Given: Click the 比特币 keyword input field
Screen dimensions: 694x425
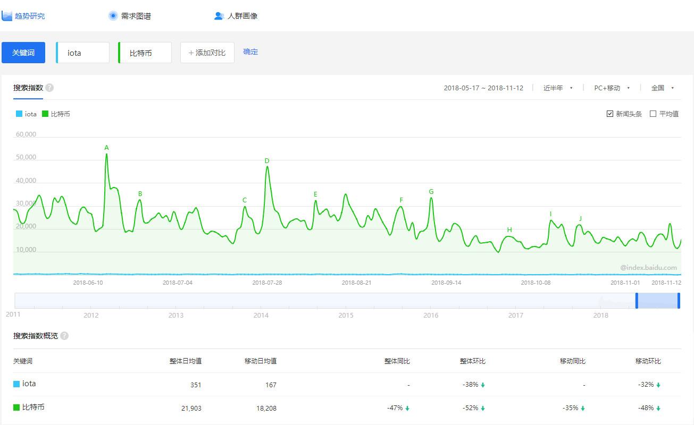Looking at the screenshot, I should coord(145,53).
